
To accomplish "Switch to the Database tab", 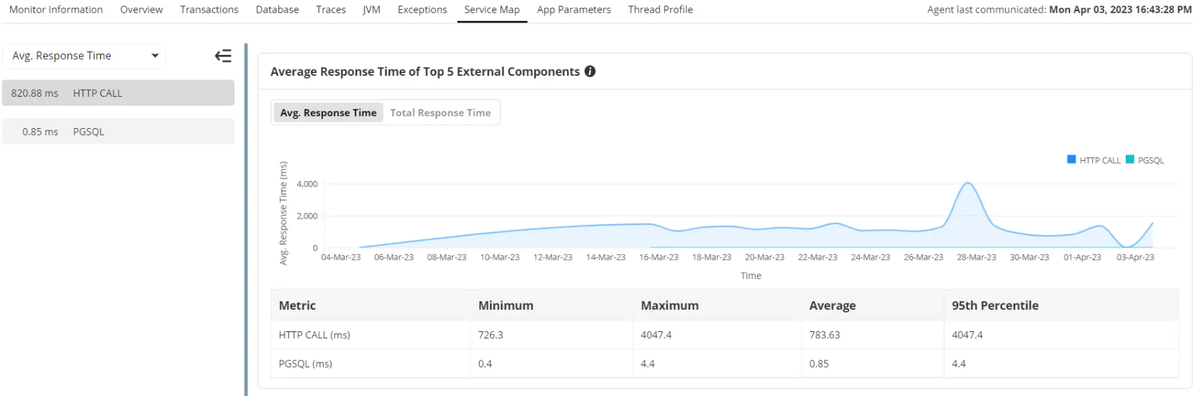I will click(x=277, y=10).
